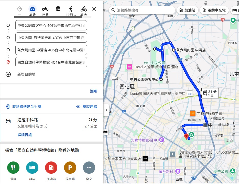The width and height of the screenshot is (239, 186).
Task: Click 幻覺博物館-台中 museum marker
Action: [162, 140]
